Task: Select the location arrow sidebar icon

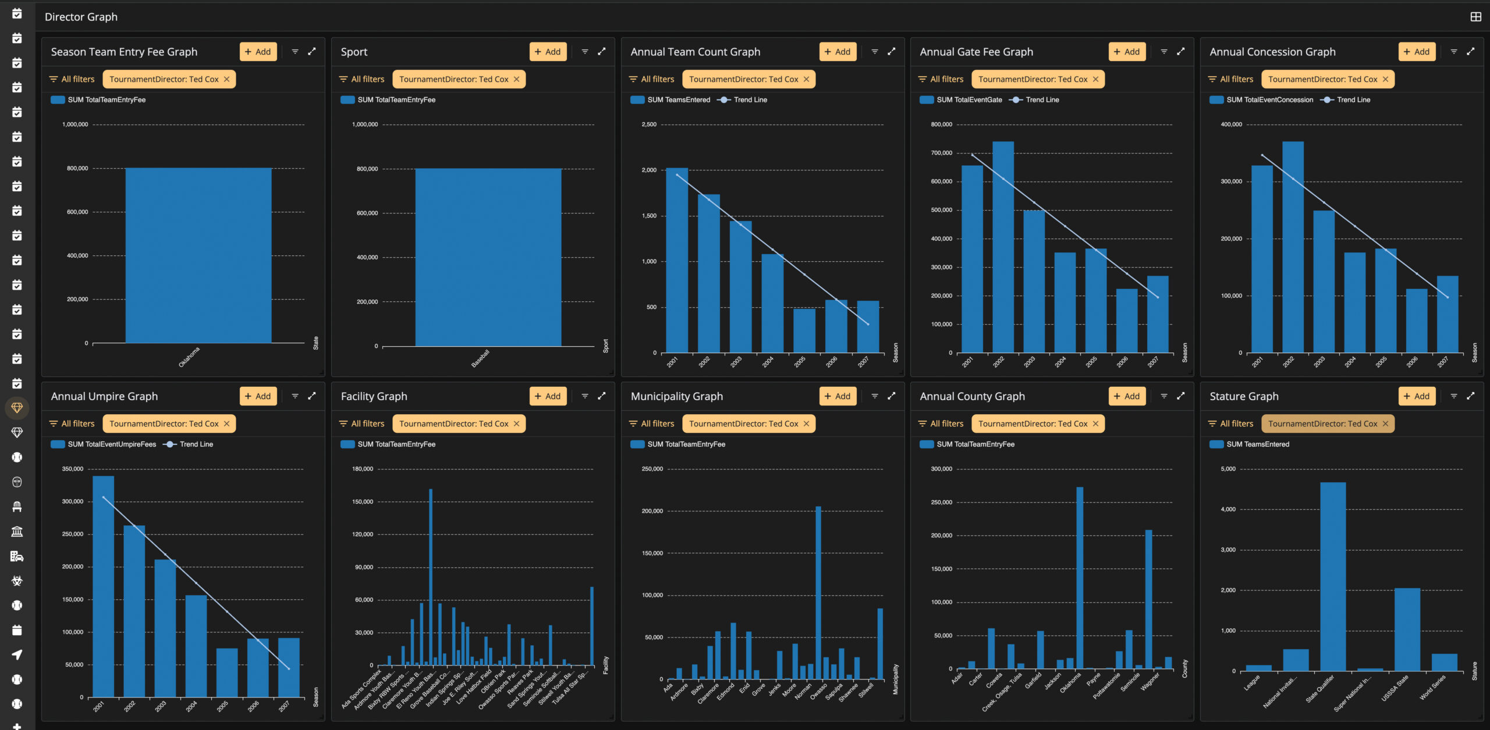Action: point(17,654)
